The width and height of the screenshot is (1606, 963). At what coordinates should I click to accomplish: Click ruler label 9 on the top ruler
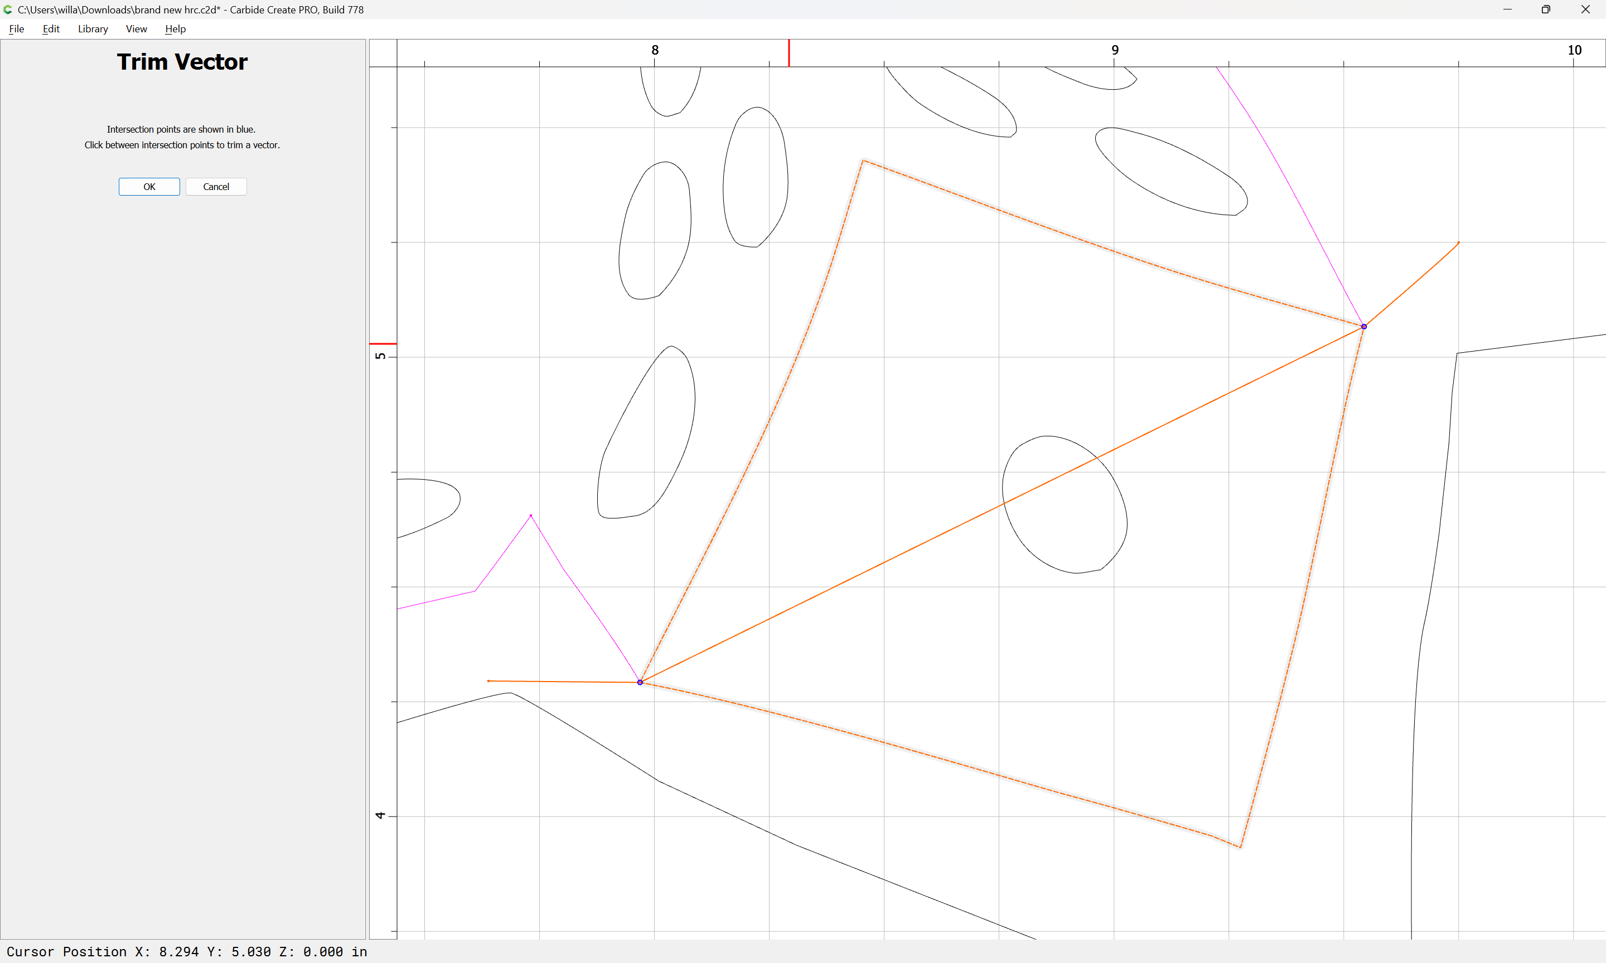1115,50
